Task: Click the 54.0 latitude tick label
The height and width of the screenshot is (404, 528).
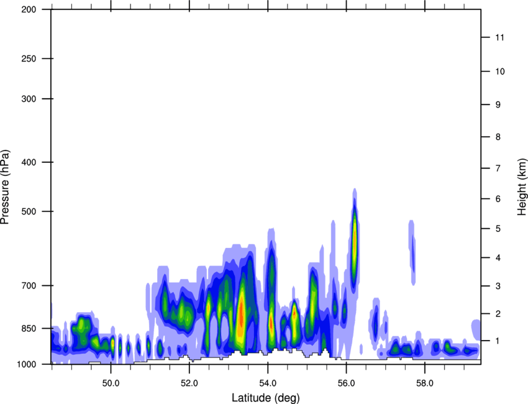Action: [268, 383]
